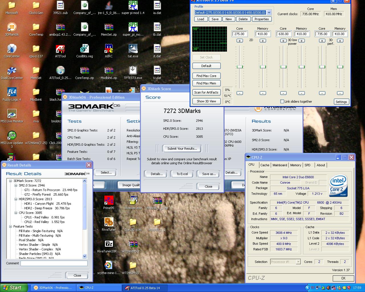The height and width of the screenshot is (292, 365).
Task: Launch super pi mod 1.4 icon
Action: 133,6
